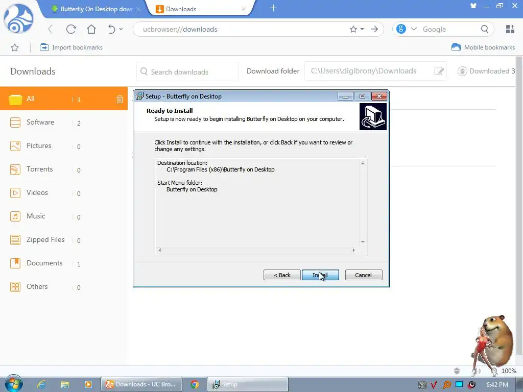Click the shield icon in browser status bar
The width and height of the screenshot is (523, 392).
[457, 371]
